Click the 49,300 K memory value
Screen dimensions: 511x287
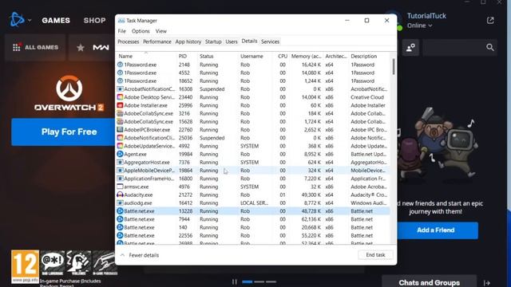311,195
